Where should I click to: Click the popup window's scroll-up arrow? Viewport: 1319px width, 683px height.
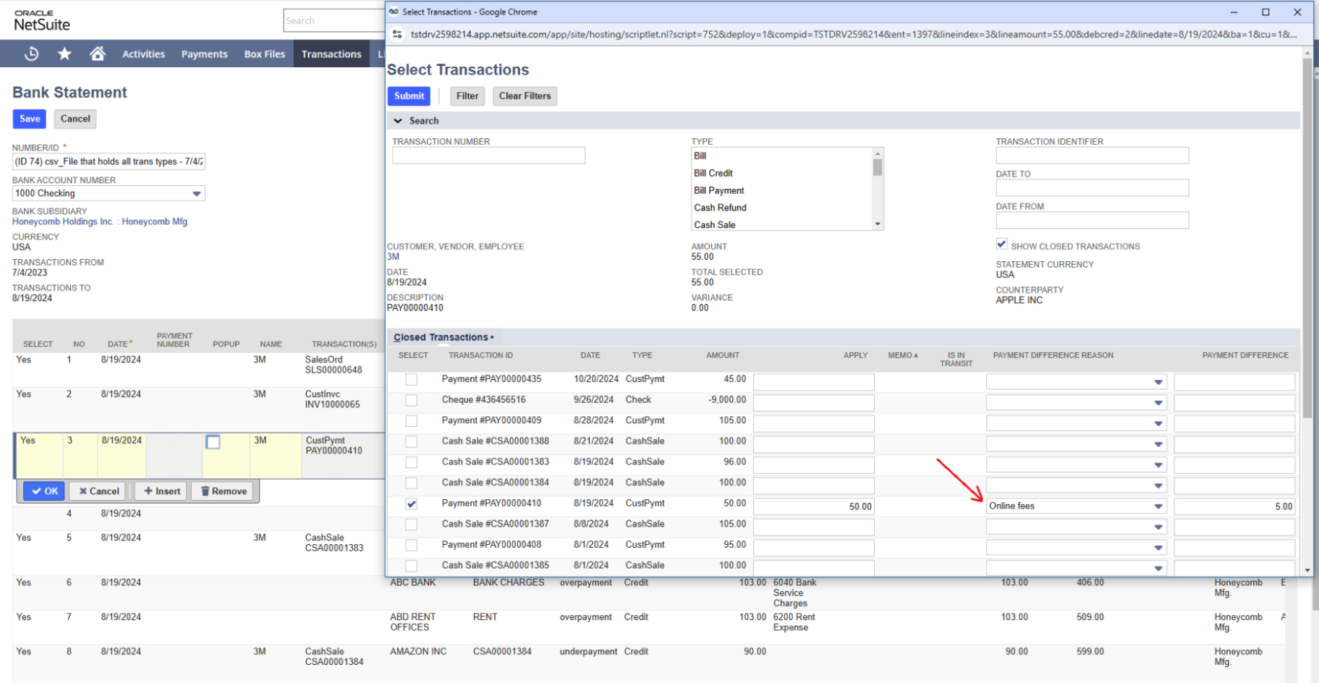point(1307,53)
